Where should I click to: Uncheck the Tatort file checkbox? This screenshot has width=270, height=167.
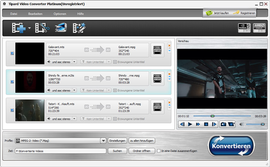pos(12,110)
